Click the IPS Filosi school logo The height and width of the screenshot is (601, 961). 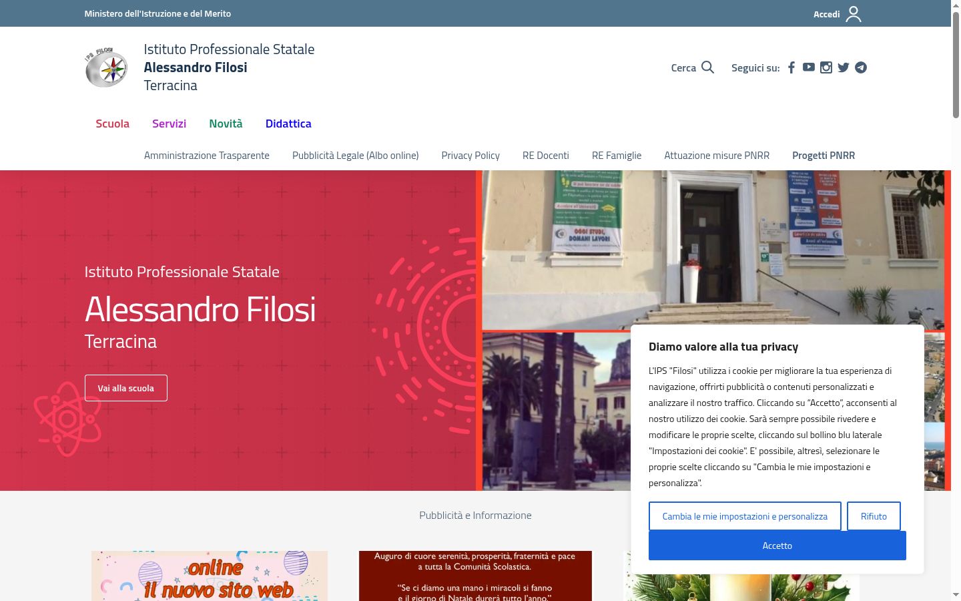(x=106, y=67)
